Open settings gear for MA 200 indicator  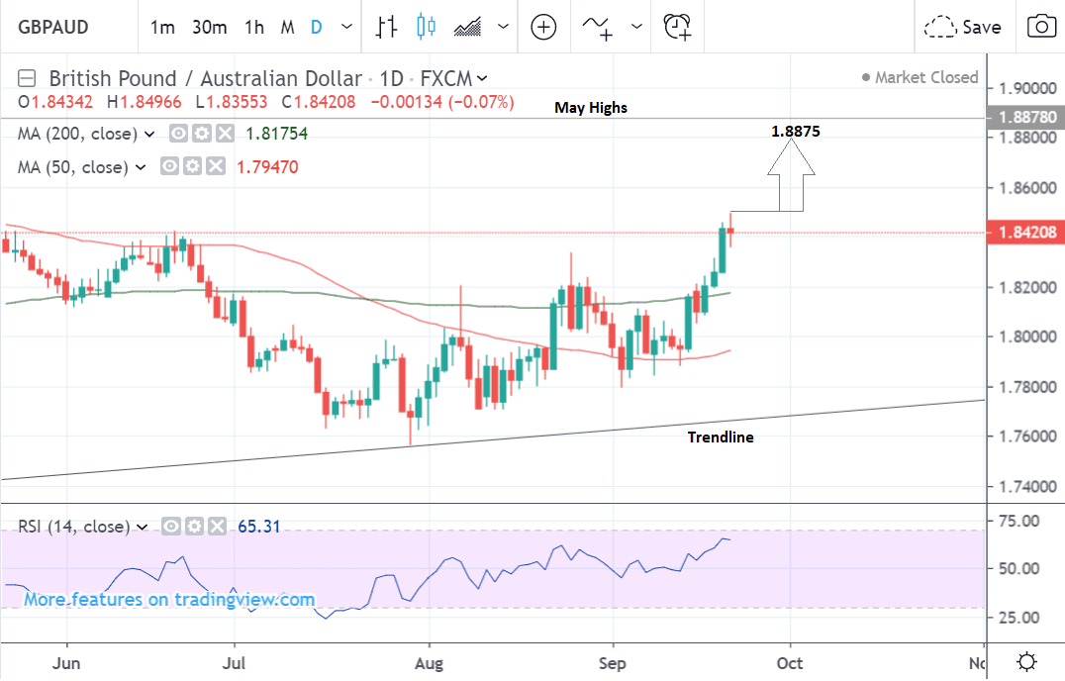tap(202, 134)
